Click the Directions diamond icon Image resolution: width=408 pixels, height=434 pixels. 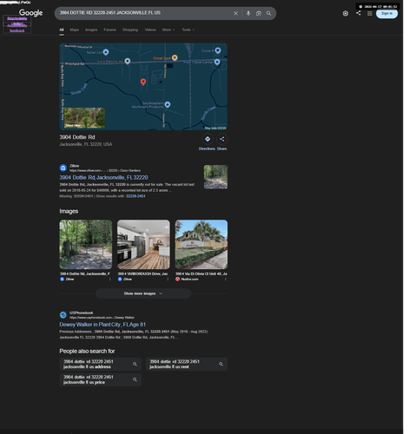tap(207, 139)
